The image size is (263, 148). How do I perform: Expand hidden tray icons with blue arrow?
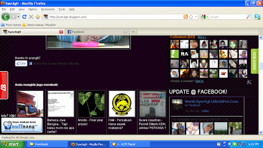(230, 144)
